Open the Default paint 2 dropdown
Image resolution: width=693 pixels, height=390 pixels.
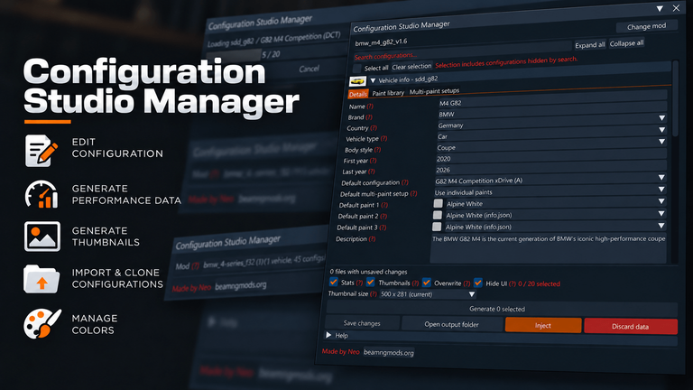[555, 214]
